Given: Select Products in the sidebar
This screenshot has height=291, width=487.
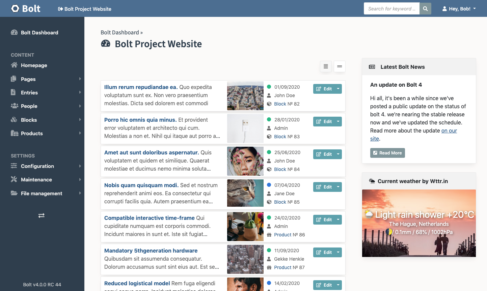Looking at the screenshot, I should pyautogui.click(x=32, y=133).
